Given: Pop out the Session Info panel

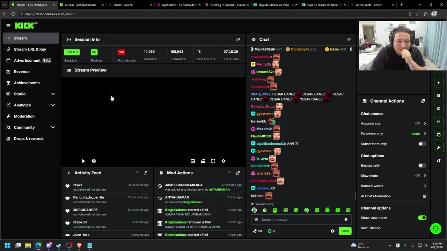Looking at the screenshot, I should click(238, 39).
